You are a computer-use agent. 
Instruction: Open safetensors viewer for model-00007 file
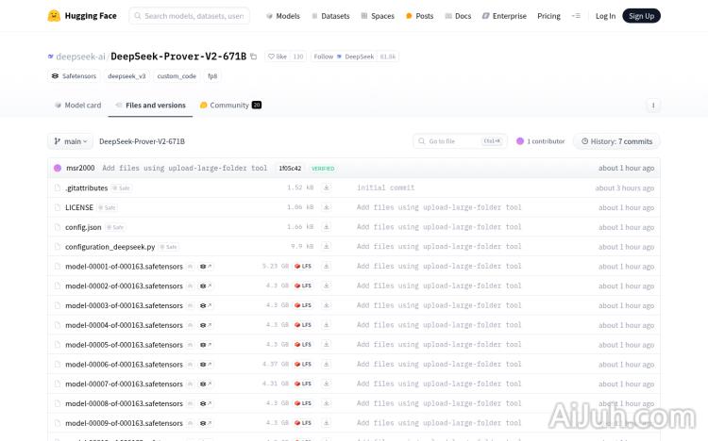pos(206,384)
